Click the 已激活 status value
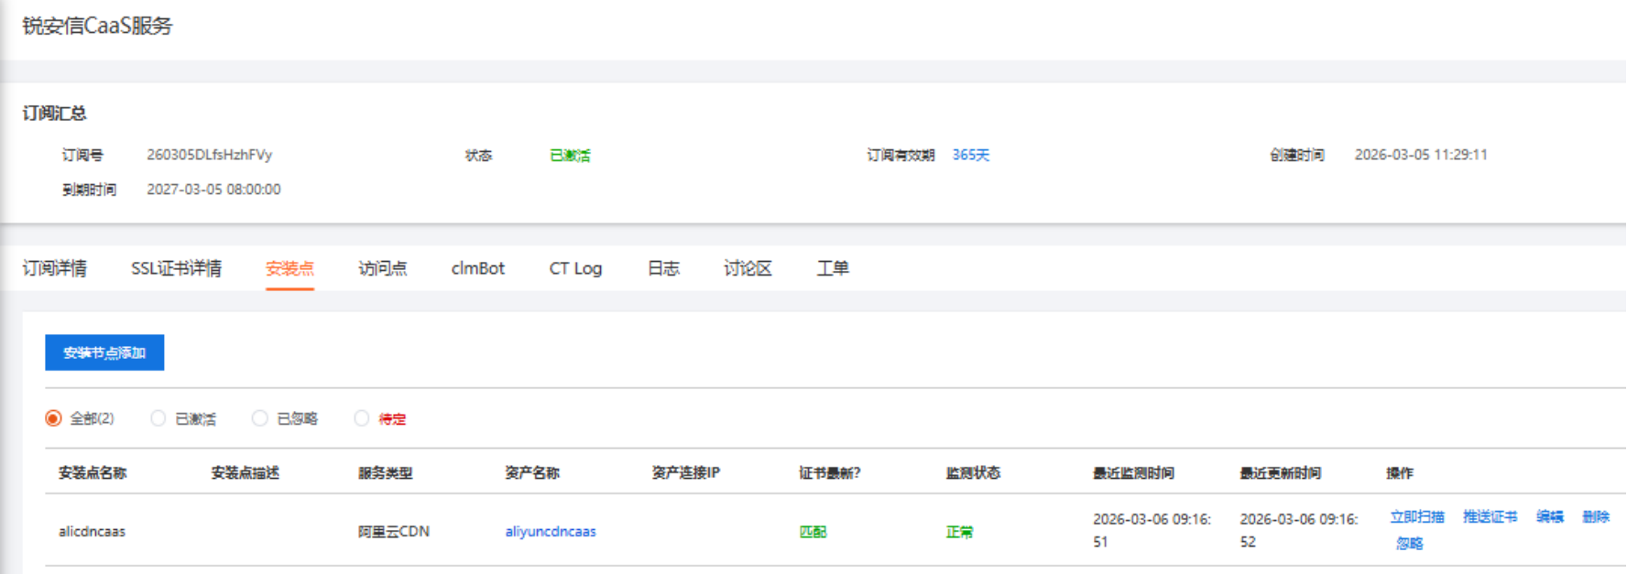The width and height of the screenshot is (1627, 574). (570, 156)
